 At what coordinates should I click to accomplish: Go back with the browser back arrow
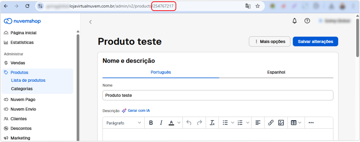point(6,6)
